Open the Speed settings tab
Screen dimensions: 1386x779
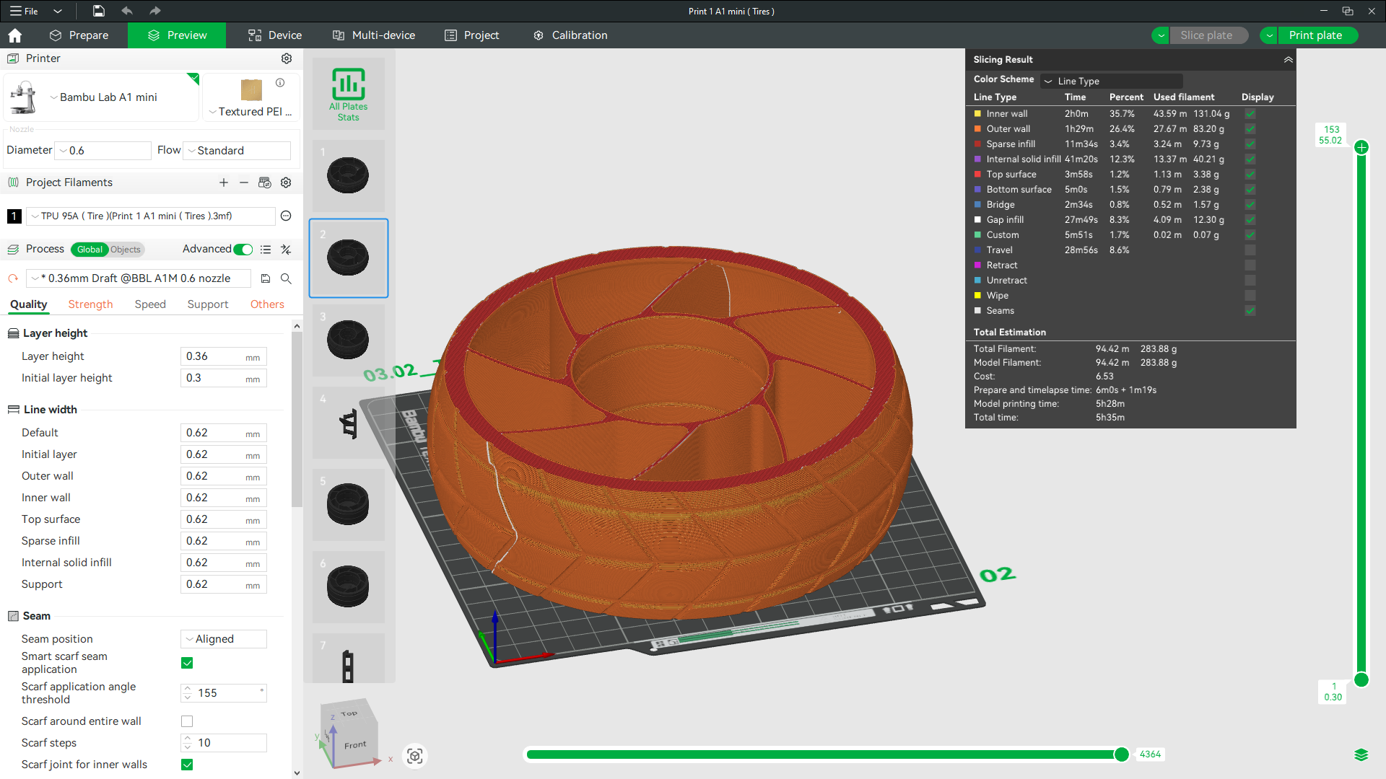click(x=150, y=304)
